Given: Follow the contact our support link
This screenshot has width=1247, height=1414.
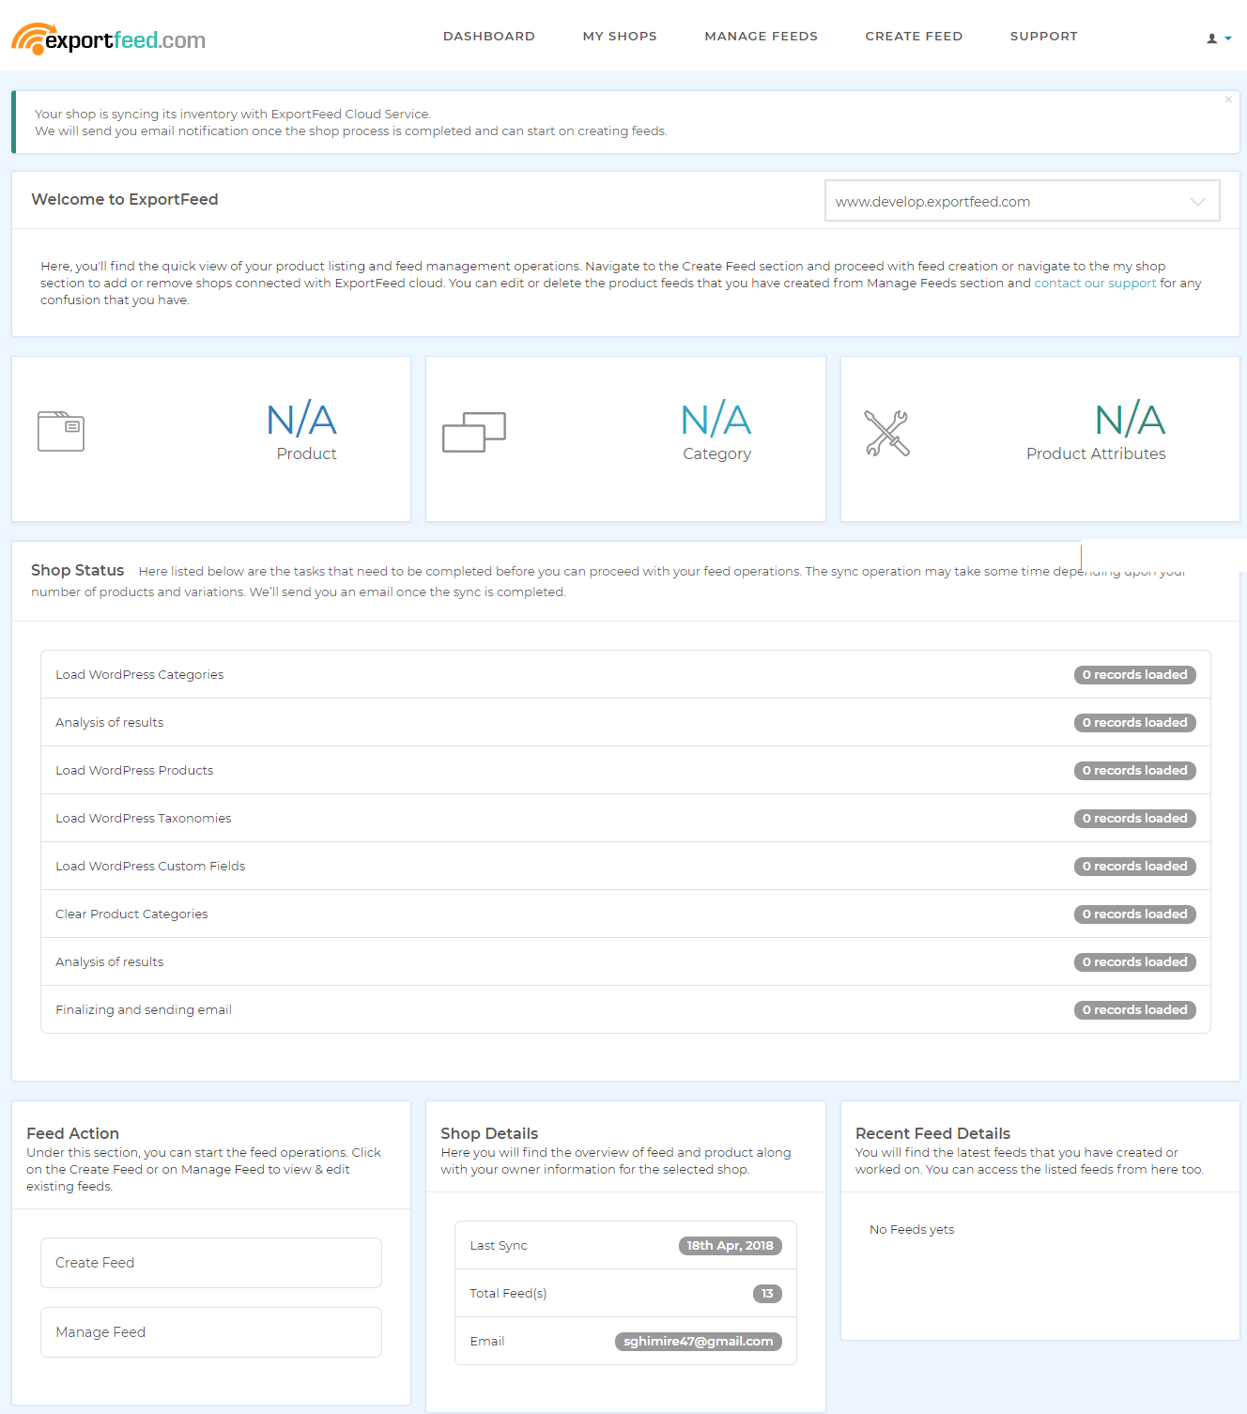Looking at the screenshot, I should (1095, 284).
